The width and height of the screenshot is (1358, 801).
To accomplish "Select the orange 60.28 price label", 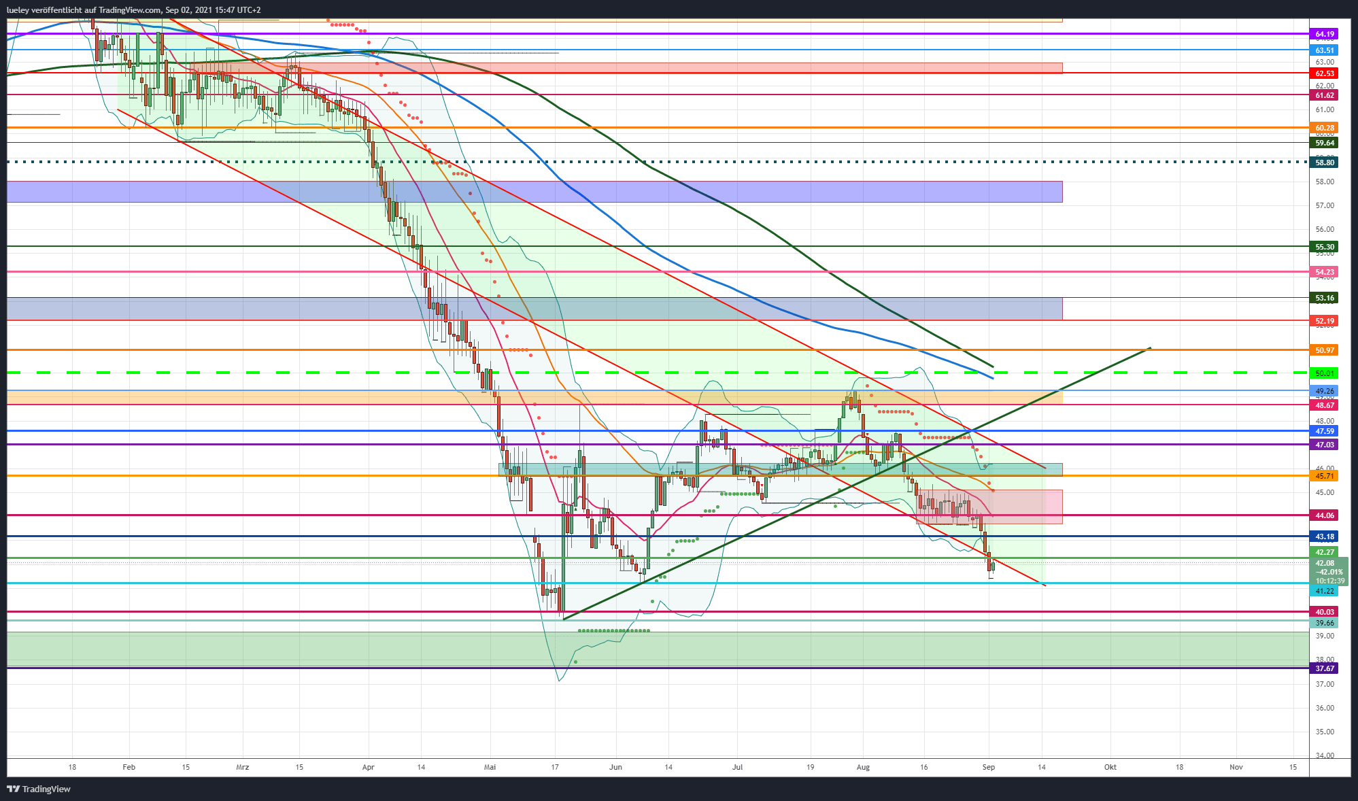I will point(1324,128).
